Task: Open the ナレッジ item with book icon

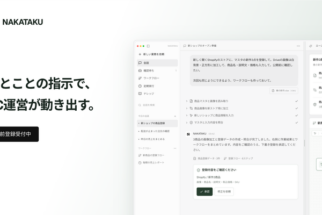Action: pyautogui.click(x=157, y=94)
